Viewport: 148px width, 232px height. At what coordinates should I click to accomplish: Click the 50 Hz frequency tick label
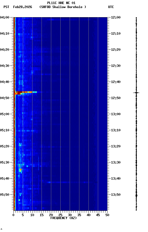pos(107,215)
